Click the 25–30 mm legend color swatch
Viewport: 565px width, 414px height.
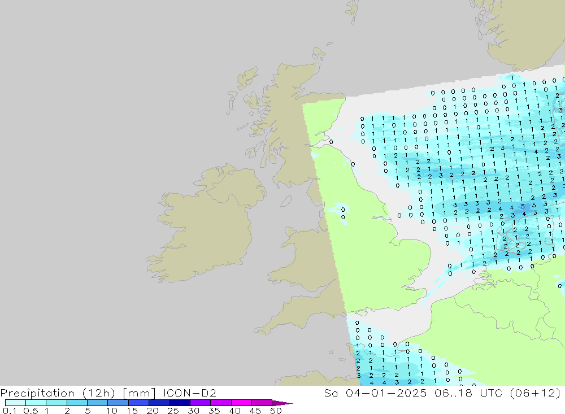click(180, 403)
